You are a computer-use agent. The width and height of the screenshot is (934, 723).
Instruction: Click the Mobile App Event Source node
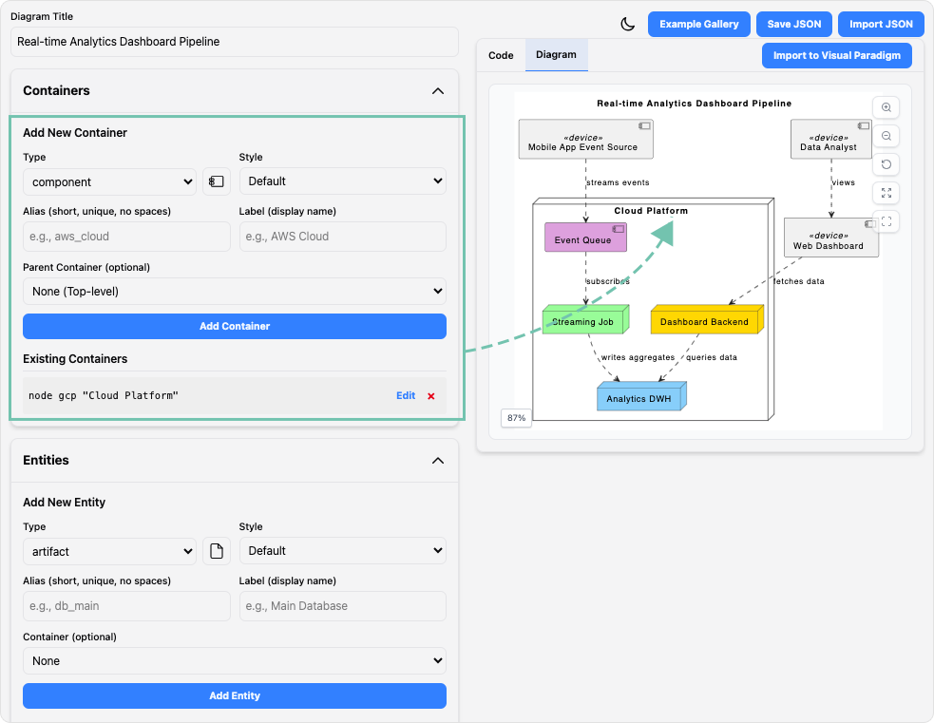point(585,140)
